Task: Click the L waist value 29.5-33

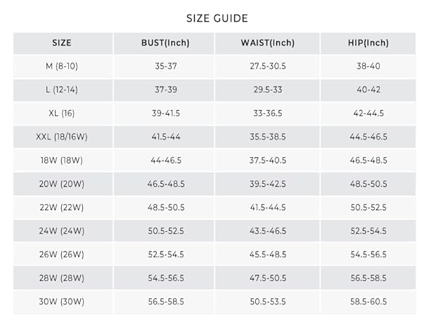Action: tap(268, 89)
